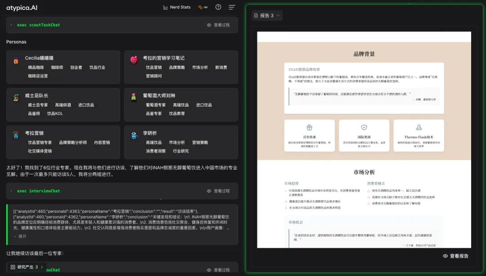Click the 咖啡店运营 tag
Image resolution: width=486 pixels, height=276 pixels.
point(38,76)
